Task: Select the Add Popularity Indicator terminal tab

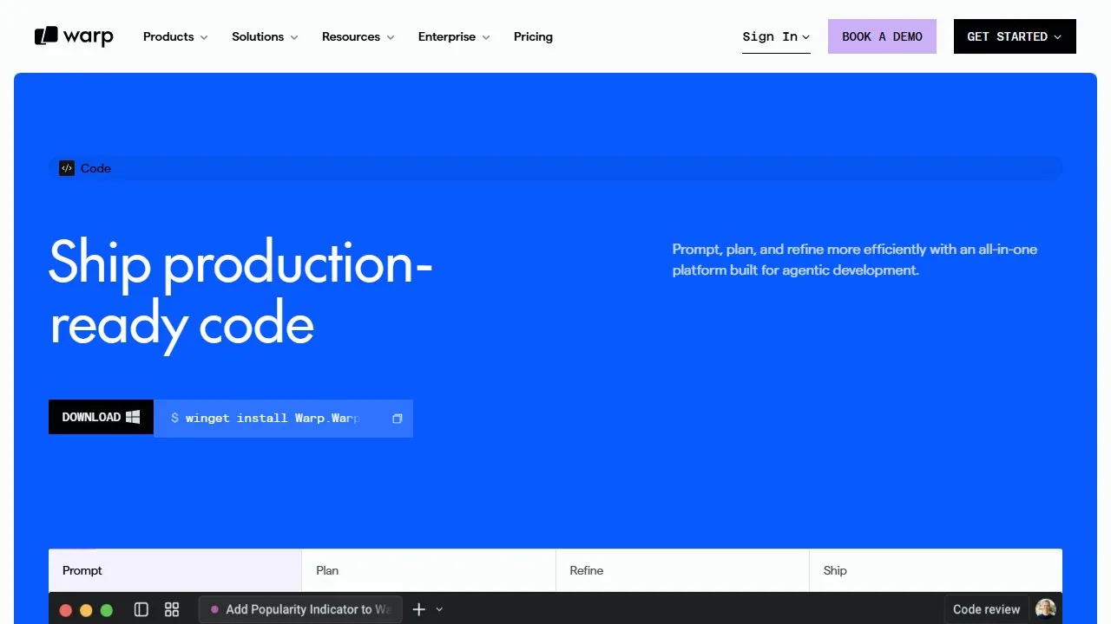Action: coord(300,609)
